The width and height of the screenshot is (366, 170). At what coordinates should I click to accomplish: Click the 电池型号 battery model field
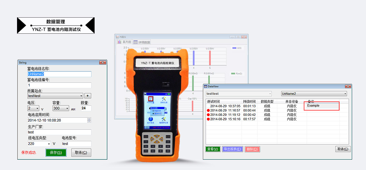point(76,144)
